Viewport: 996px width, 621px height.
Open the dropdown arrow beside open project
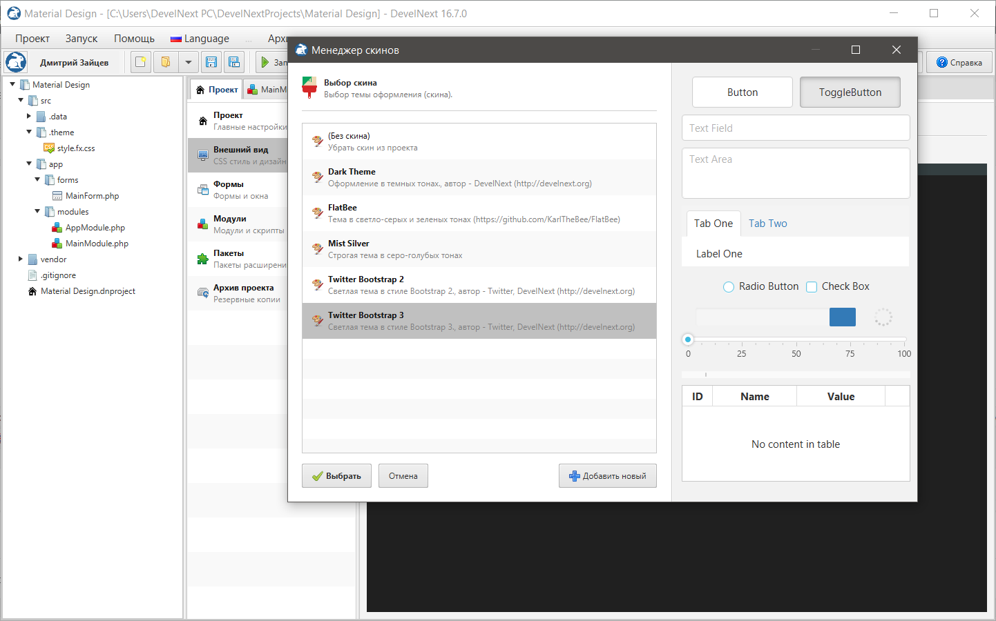pos(188,62)
